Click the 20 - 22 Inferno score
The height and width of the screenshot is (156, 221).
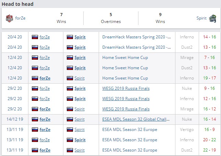[x=209, y=140]
